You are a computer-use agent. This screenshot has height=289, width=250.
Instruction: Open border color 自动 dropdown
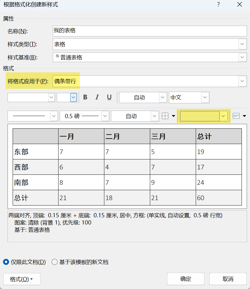pyautogui.click(x=155, y=116)
